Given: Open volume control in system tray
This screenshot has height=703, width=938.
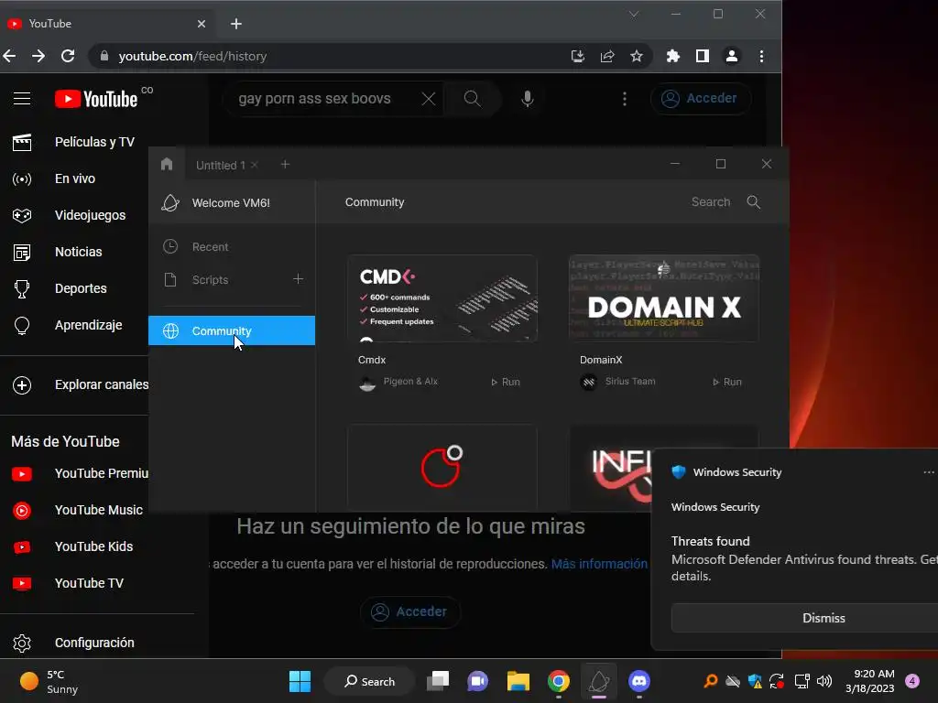Looking at the screenshot, I should pos(824,681).
